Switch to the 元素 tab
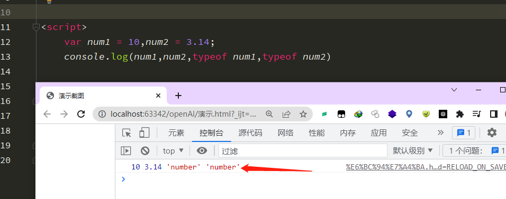The image size is (506, 199). pos(176,132)
